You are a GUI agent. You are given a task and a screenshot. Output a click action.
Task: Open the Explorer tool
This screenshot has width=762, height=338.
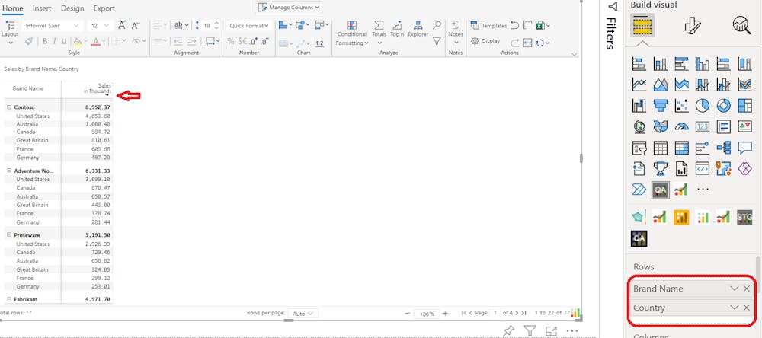coord(418,29)
